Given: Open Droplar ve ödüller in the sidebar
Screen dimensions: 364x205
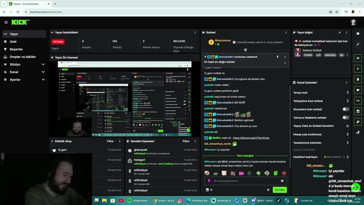Looking at the screenshot, I should pyautogui.click(x=24, y=57).
